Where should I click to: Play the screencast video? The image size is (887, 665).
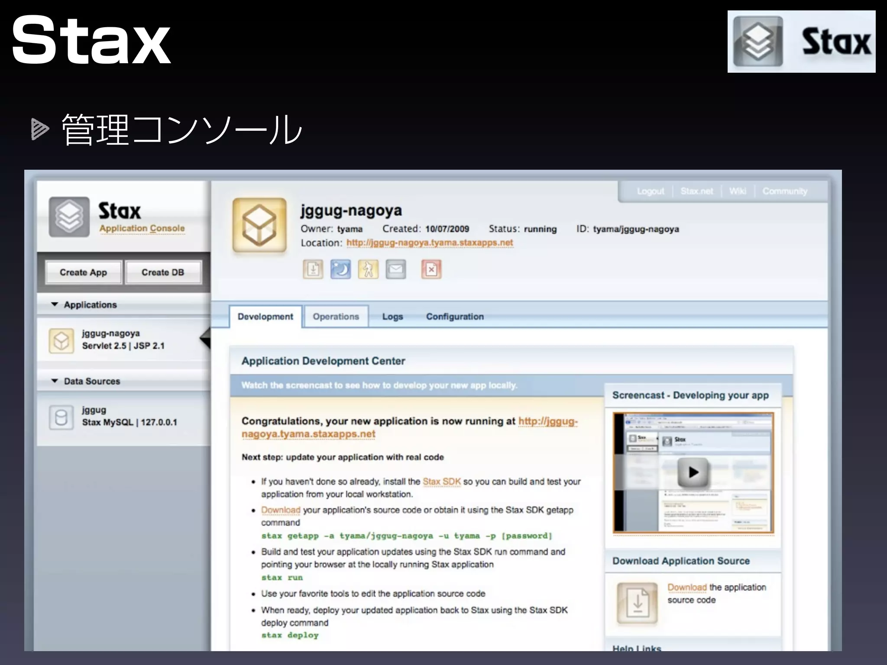(x=693, y=472)
